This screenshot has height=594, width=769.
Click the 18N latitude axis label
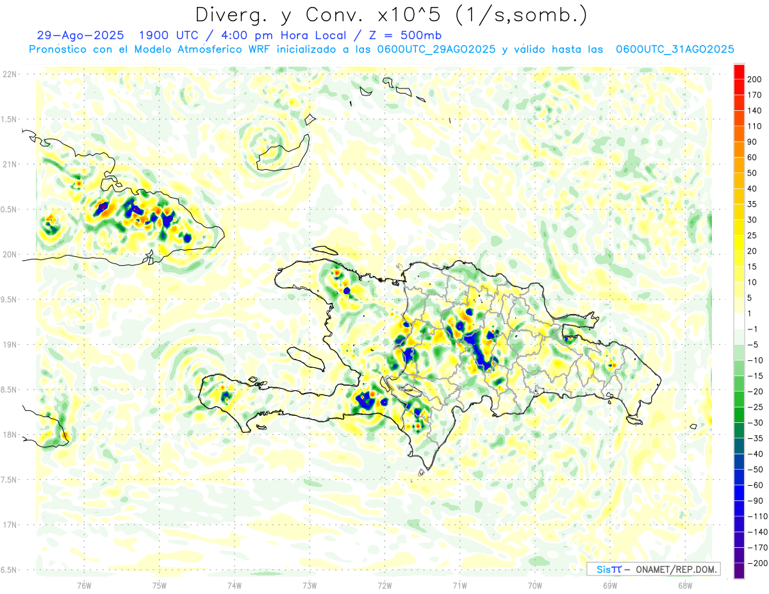click(x=10, y=434)
